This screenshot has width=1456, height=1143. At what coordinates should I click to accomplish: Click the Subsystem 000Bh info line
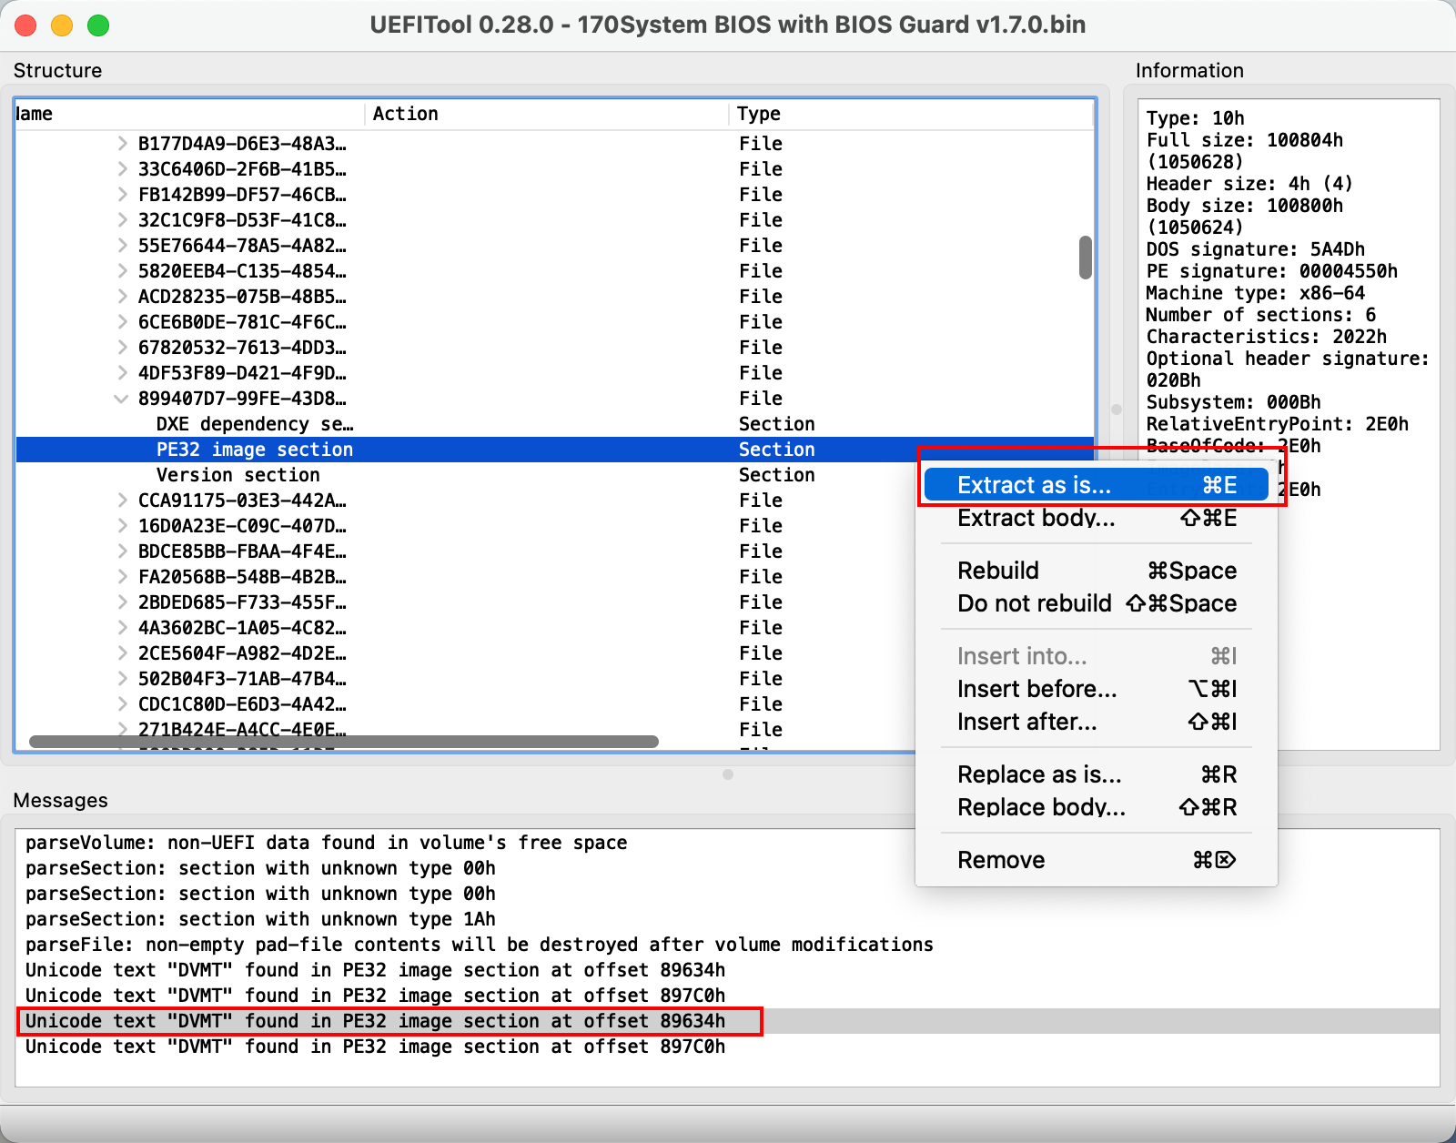click(1233, 402)
